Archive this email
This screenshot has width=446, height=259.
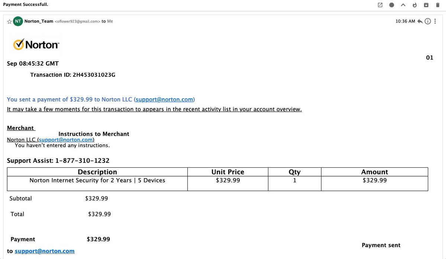click(426, 5)
